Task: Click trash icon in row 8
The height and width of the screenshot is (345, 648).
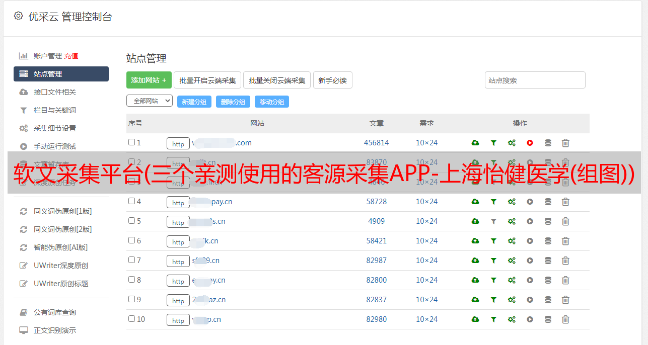Action: [x=565, y=280]
